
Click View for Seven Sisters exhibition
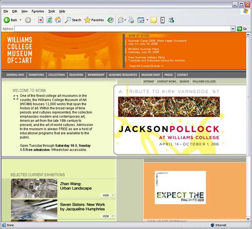pos(108,216)
